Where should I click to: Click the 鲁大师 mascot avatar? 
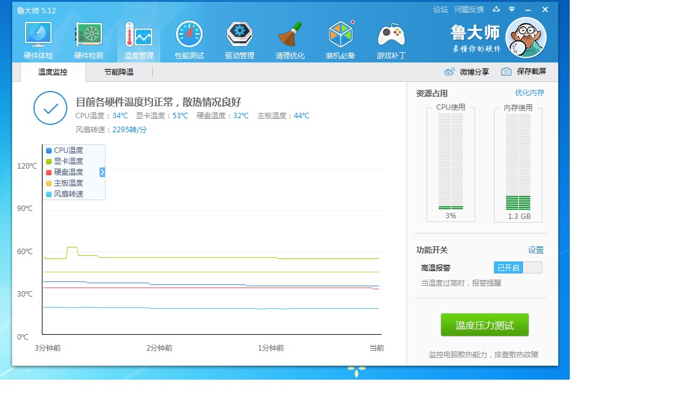[x=526, y=38]
